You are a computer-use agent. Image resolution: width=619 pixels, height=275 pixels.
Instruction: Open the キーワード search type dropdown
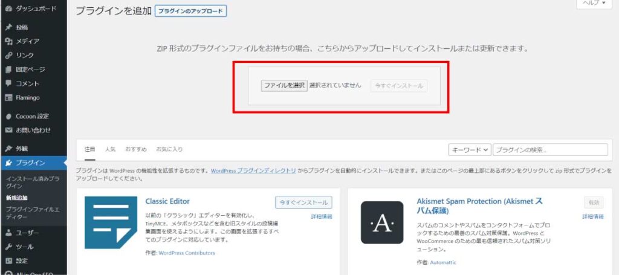coord(469,150)
